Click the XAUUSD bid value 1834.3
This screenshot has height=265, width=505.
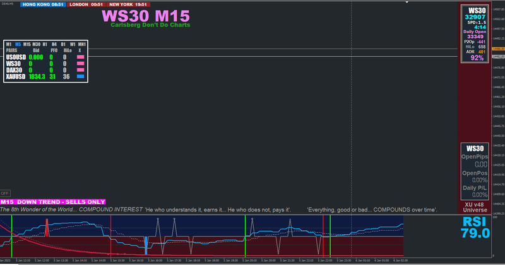[x=37, y=76]
